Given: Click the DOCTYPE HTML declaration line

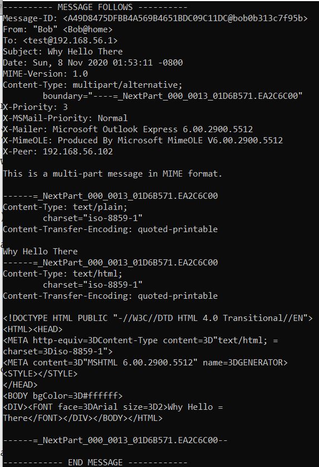Looking at the screenshot, I should pyautogui.click(x=158, y=318).
